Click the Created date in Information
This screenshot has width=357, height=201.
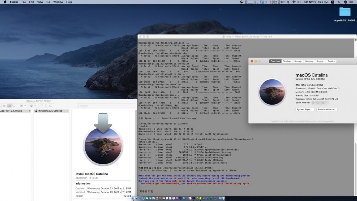click(109, 189)
